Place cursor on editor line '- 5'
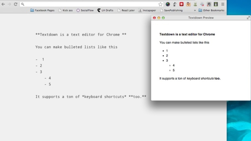The height and width of the screenshot is (141, 251). (x=48, y=84)
